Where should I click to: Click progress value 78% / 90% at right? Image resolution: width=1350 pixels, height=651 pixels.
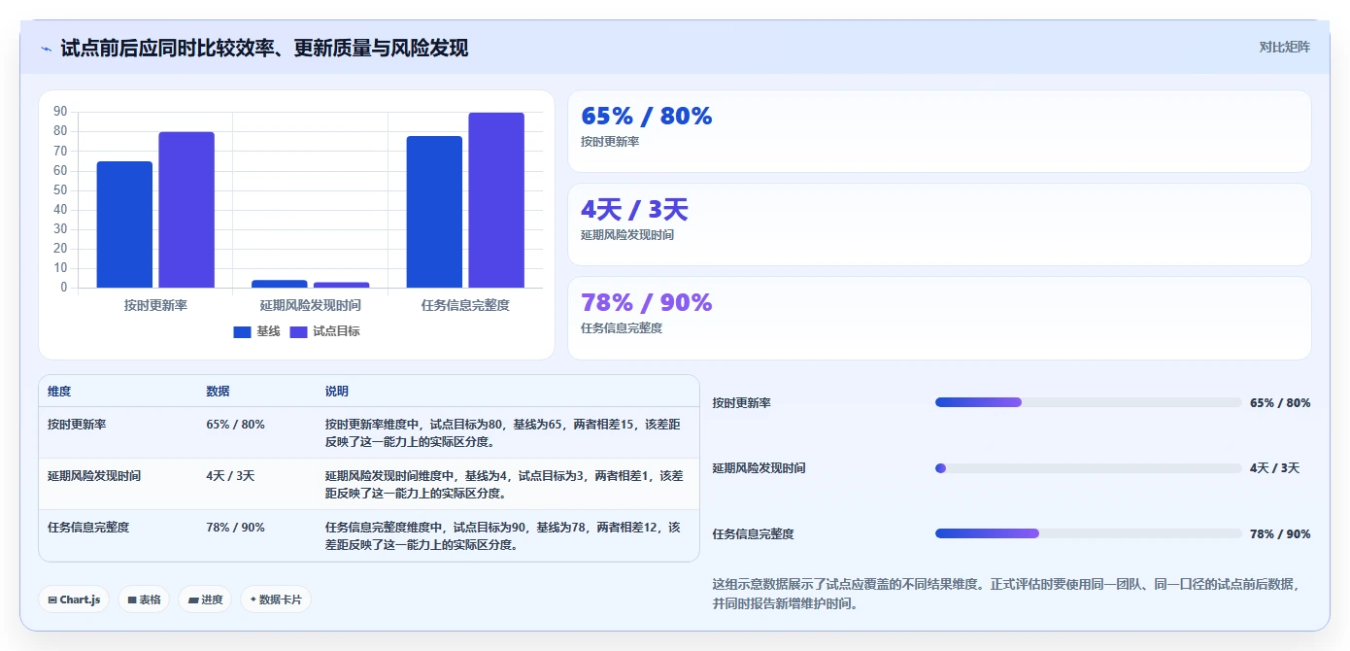tap(1280, 533)
